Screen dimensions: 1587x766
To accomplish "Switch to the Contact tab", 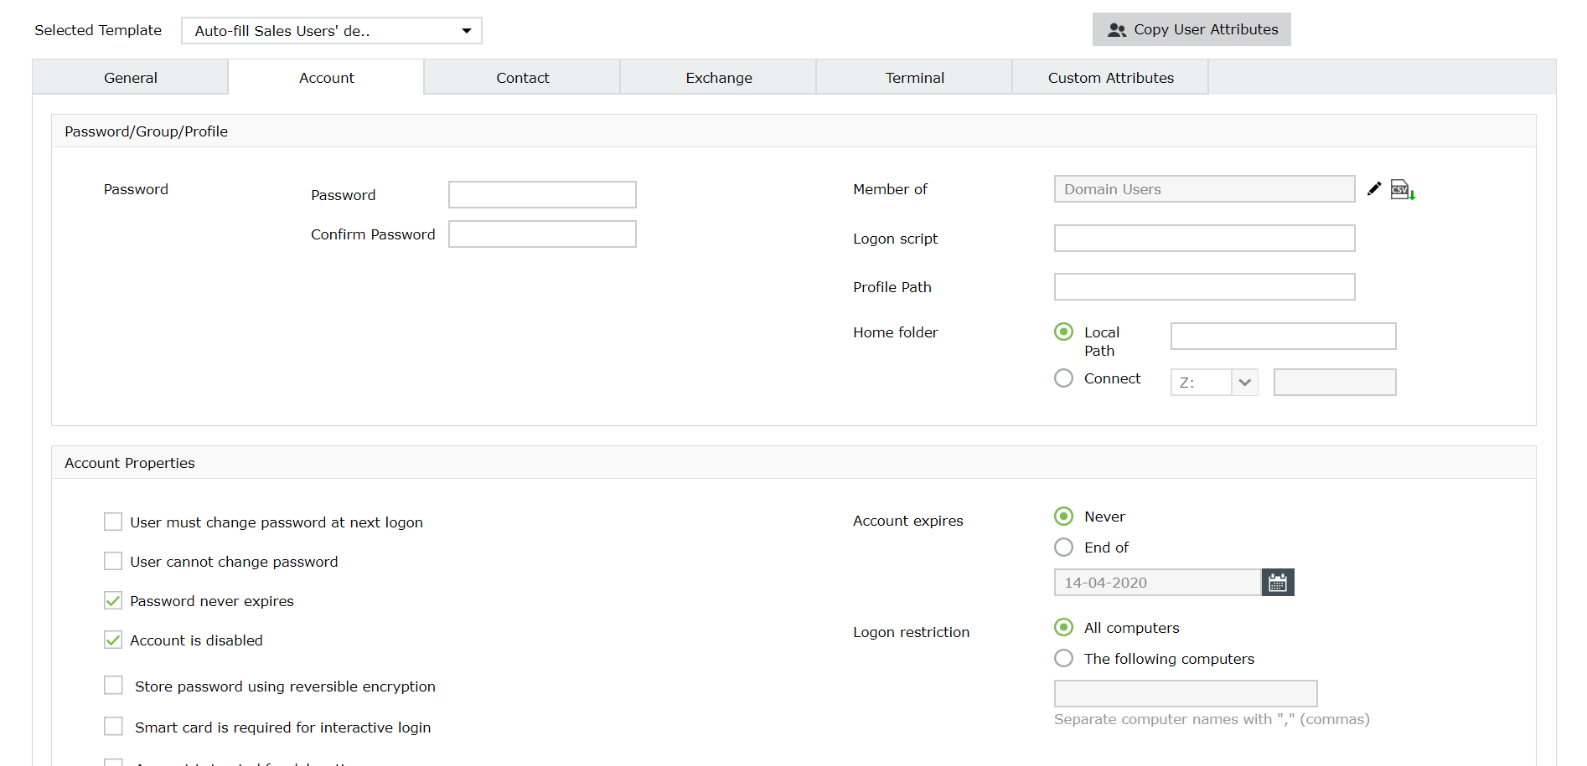I will pos(522,77).
